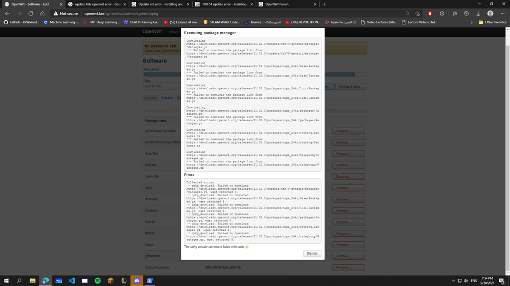Image resolution: width=510 pixels, height=286 pixels.
Task: Expand the bookmarks overflow chevron
Action: point(471,22)
